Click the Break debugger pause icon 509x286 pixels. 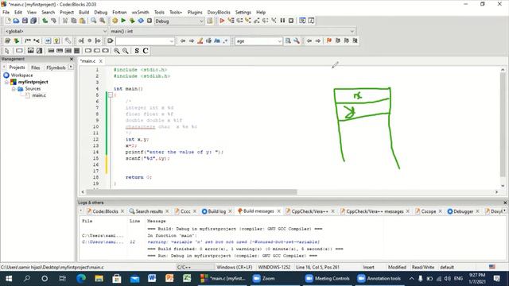point(282,21)
